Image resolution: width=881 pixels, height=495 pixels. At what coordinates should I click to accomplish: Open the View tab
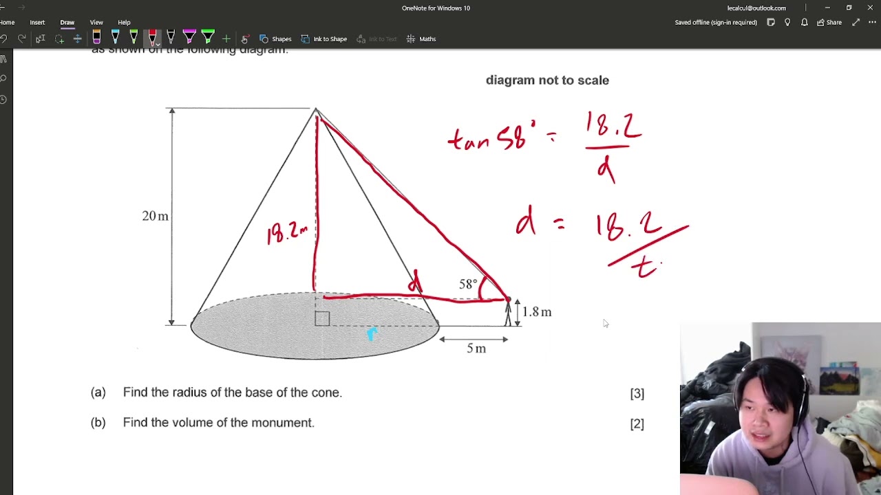96,22
